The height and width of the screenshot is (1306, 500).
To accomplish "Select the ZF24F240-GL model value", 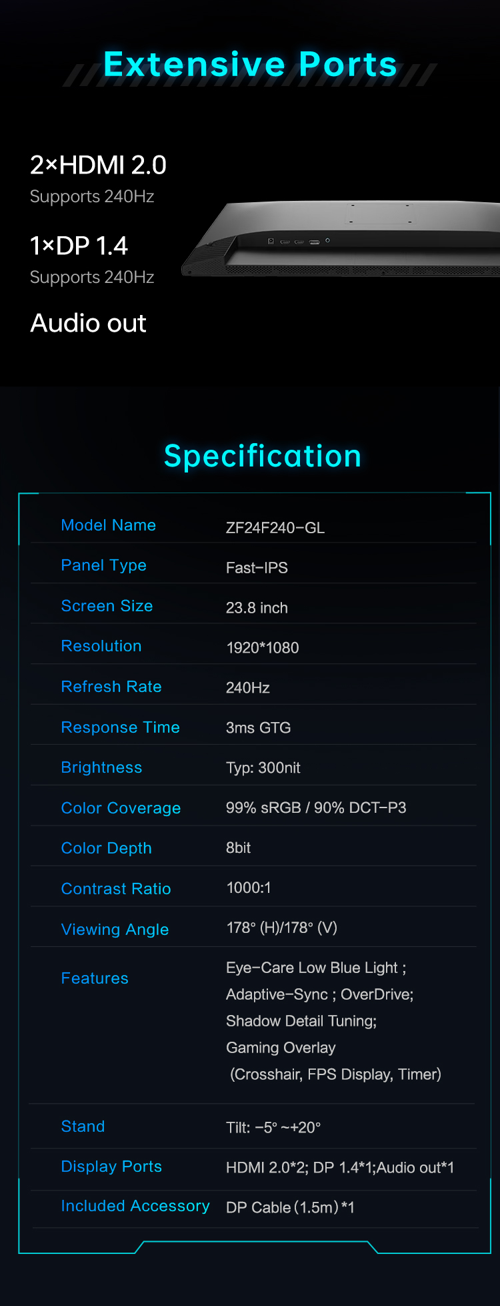I will (275, 528).
